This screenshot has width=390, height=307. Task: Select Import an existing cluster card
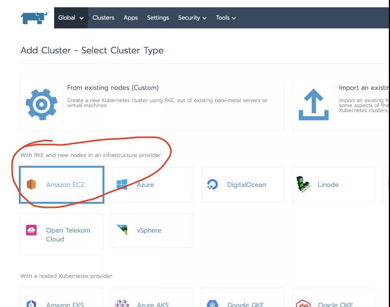(x=341, y=104)
